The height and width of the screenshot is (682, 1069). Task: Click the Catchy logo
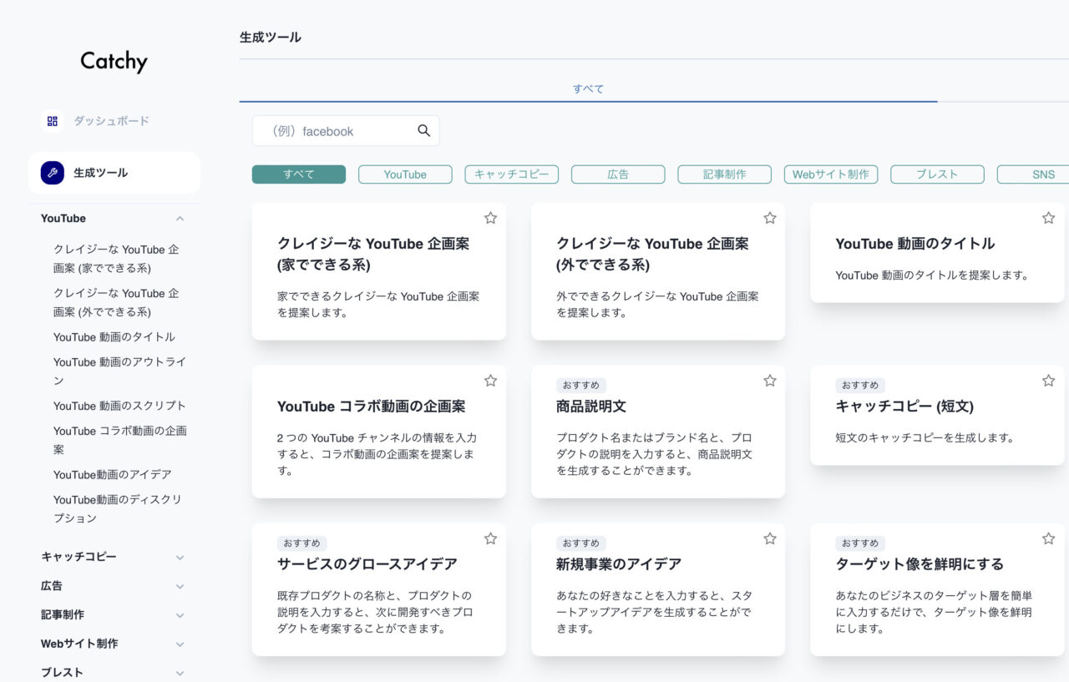click(x=114, y=61)
